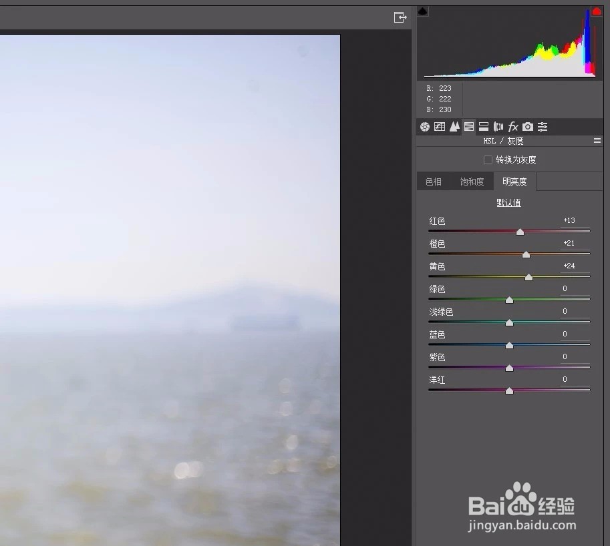The width and height of the screenshot is (610, 546).
Task: Click the 紫色 slider label
Action: tap(437, 357)
